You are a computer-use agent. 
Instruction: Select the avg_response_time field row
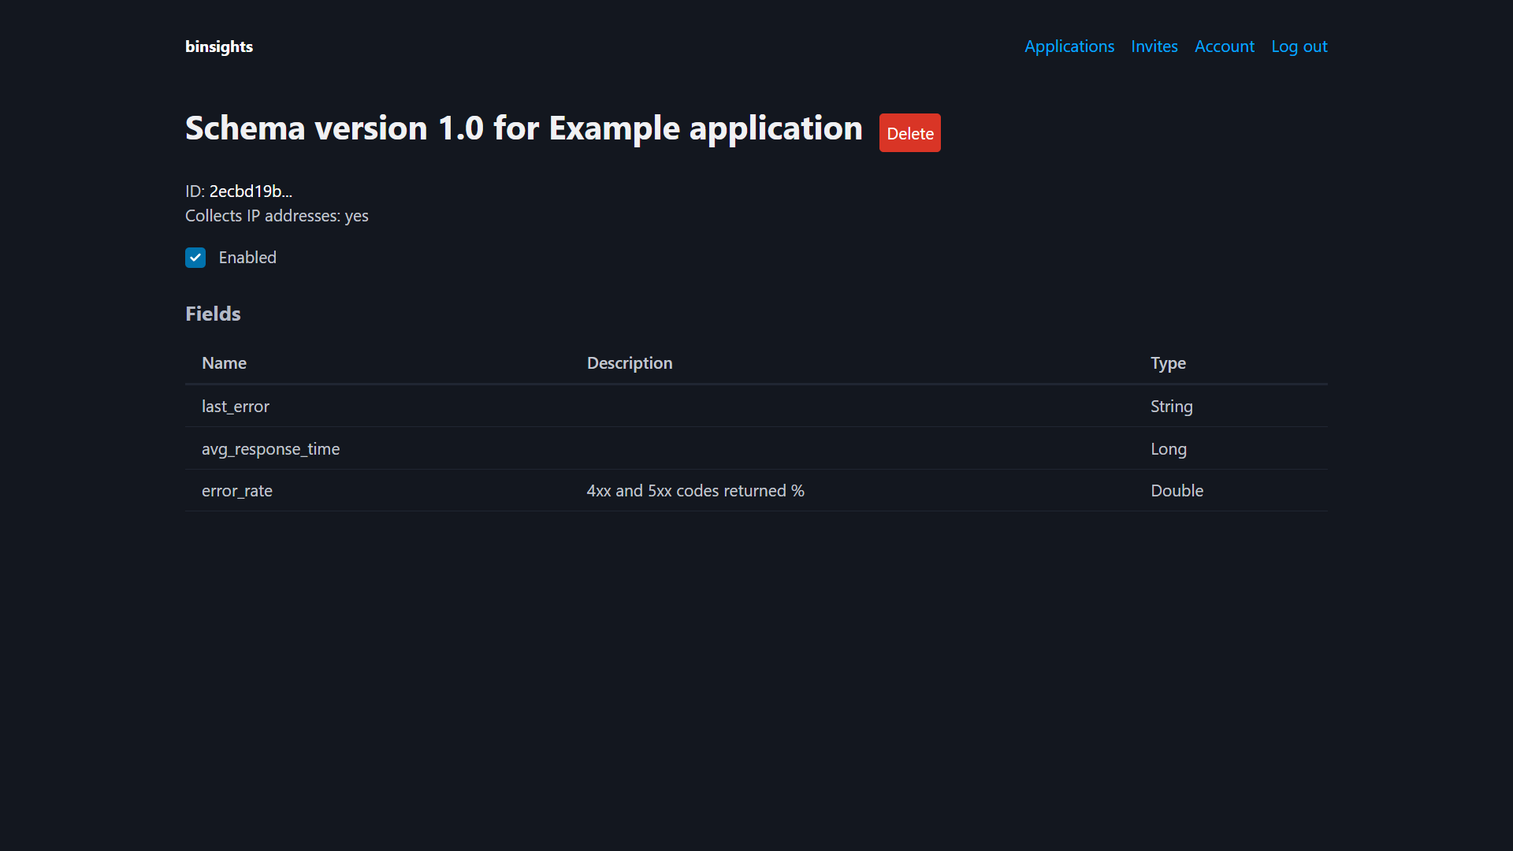click(270, 448)
